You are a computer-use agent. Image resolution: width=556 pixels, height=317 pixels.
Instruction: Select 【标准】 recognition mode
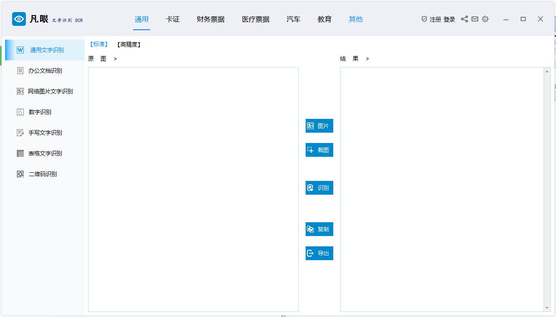click(x=99, y=44)
